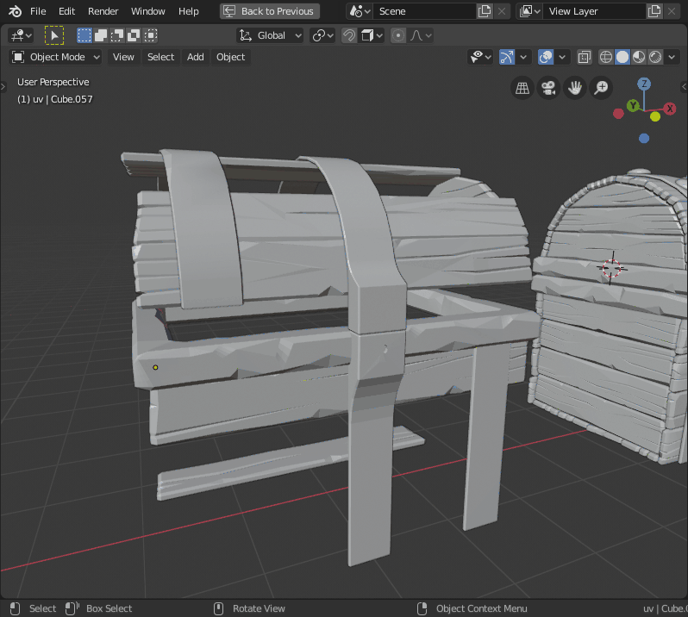Open the Window menu
The image size is (688, 617).
[x=148, y=11]
